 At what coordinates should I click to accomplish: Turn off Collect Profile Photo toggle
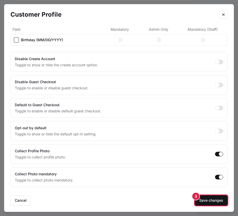[219, 154]
